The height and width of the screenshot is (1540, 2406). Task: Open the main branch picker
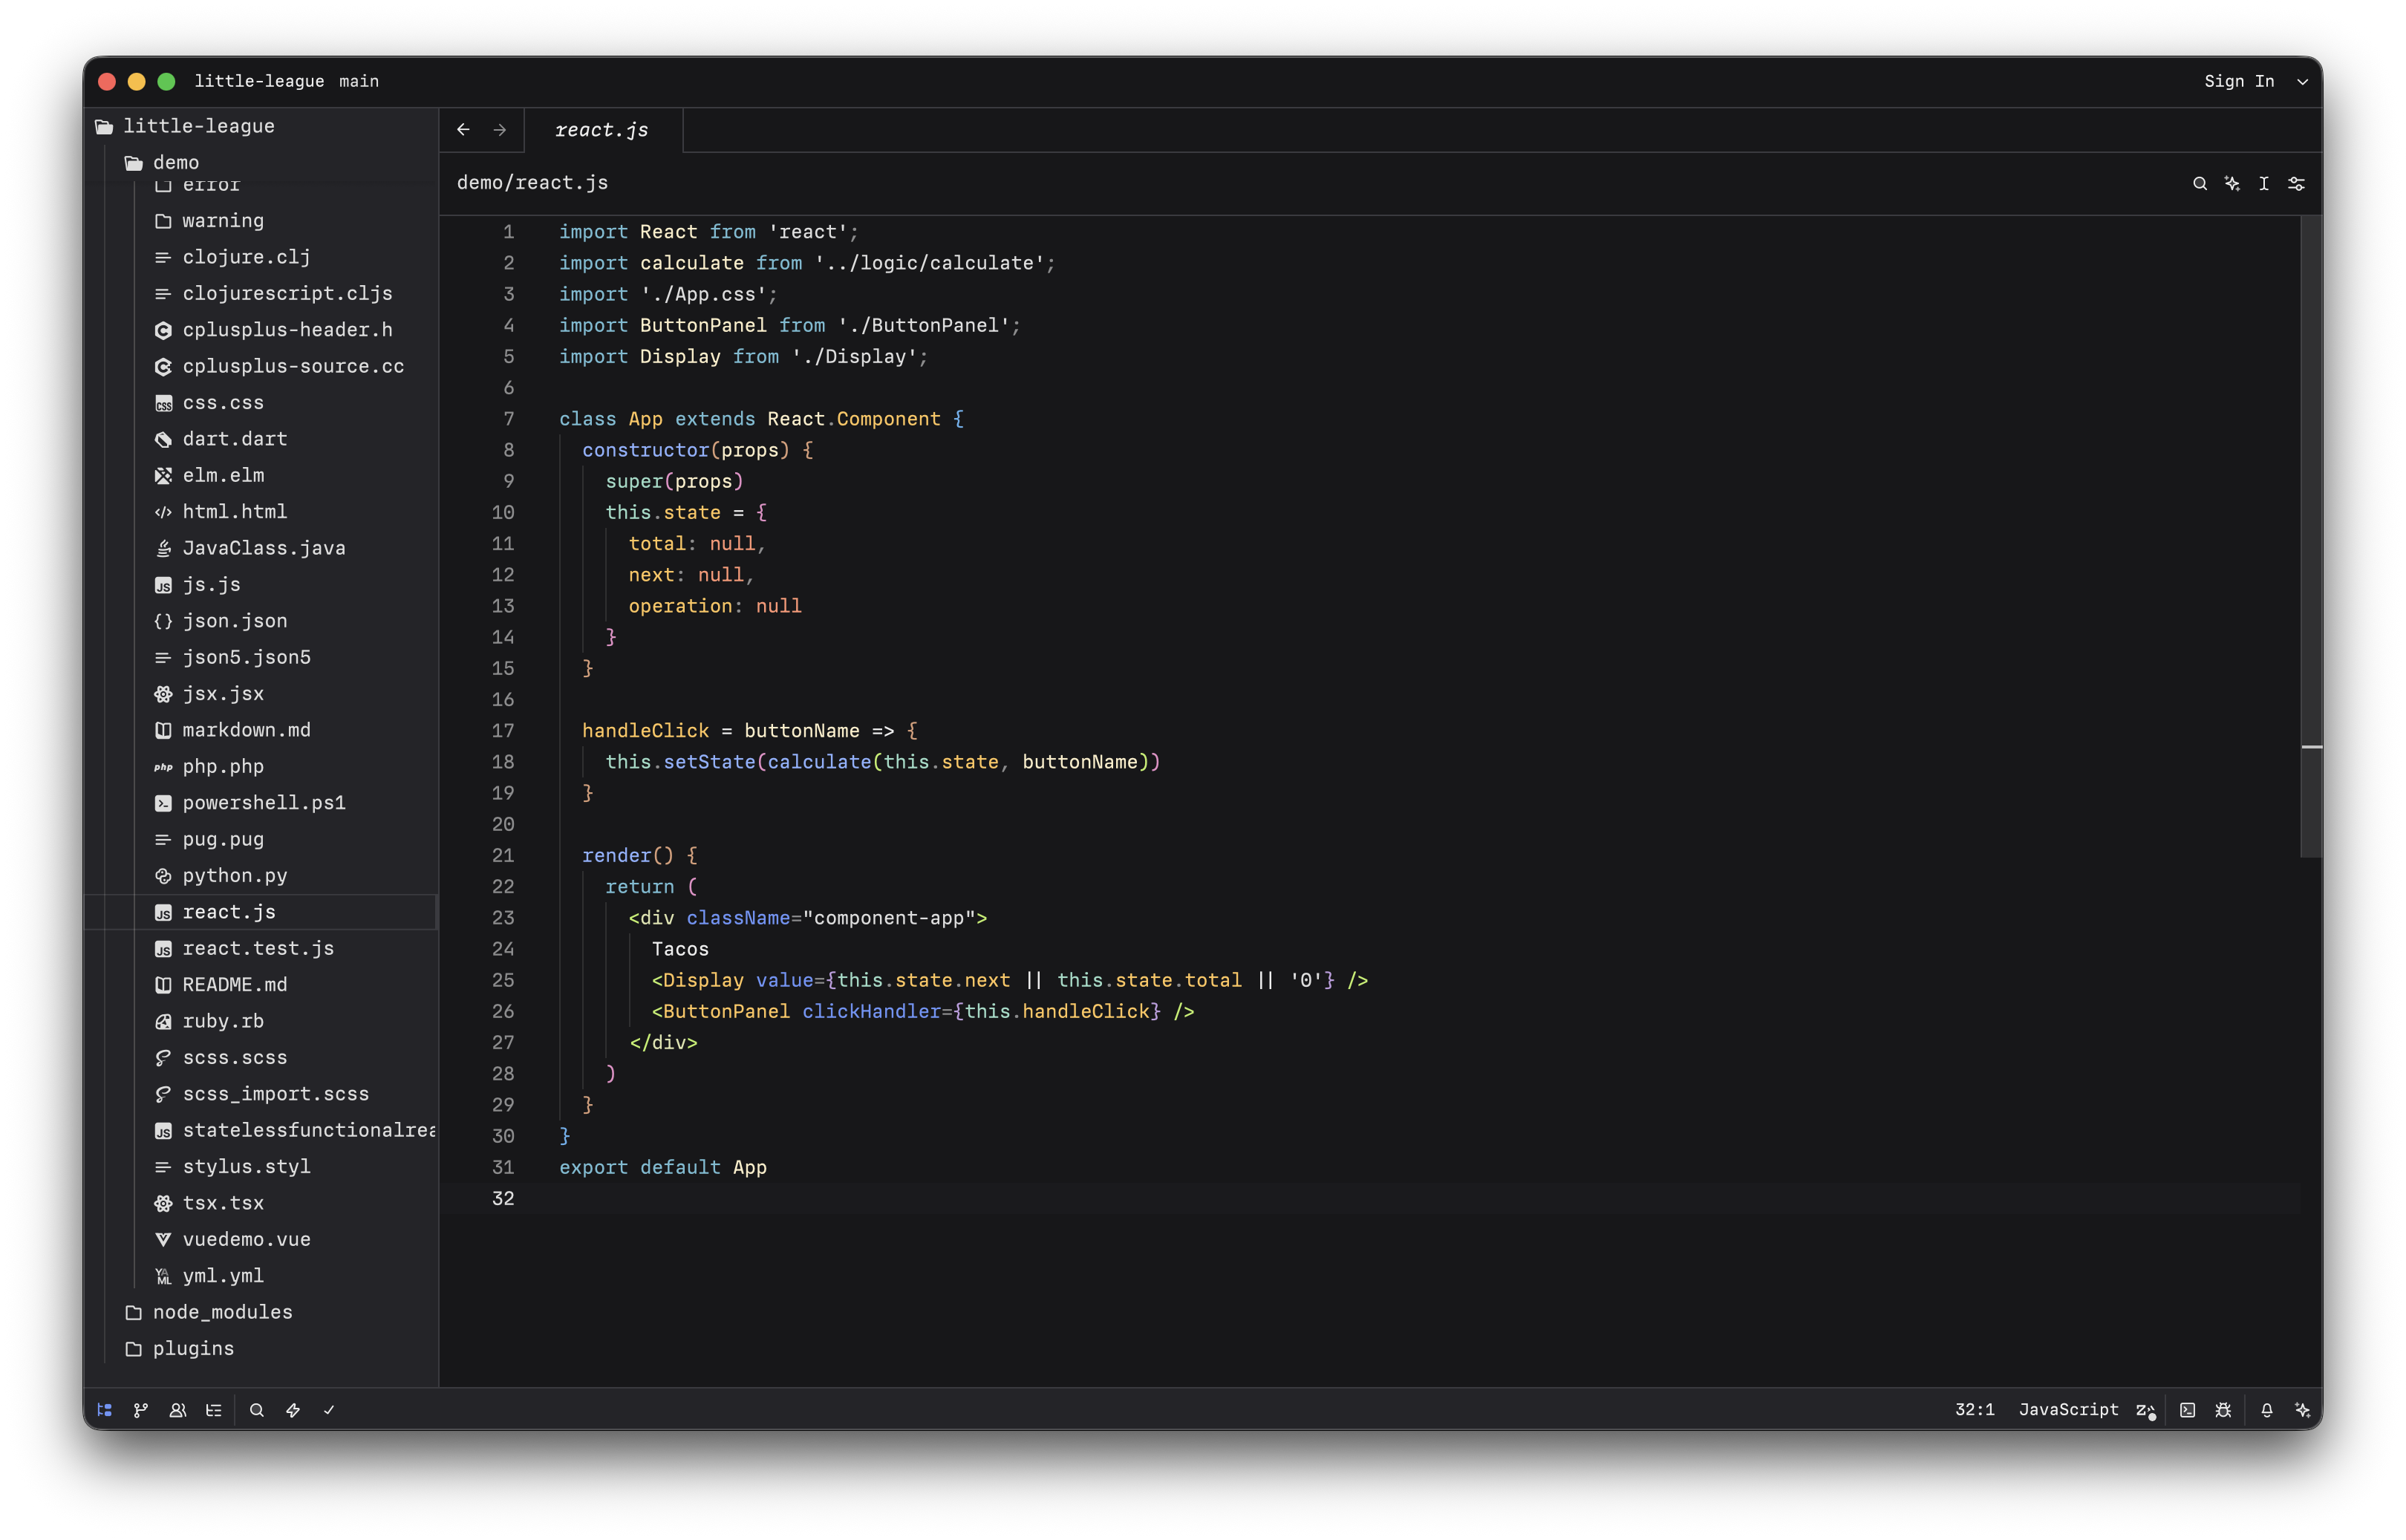tap(359, 81)
